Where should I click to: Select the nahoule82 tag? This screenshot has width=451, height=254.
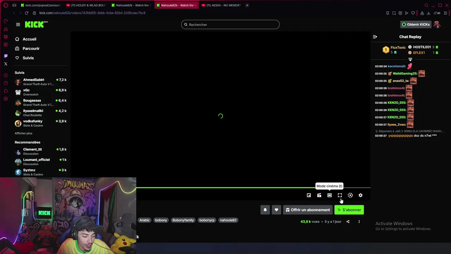[228, 220]
